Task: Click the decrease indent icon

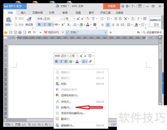Action: (x=116, y=19)
